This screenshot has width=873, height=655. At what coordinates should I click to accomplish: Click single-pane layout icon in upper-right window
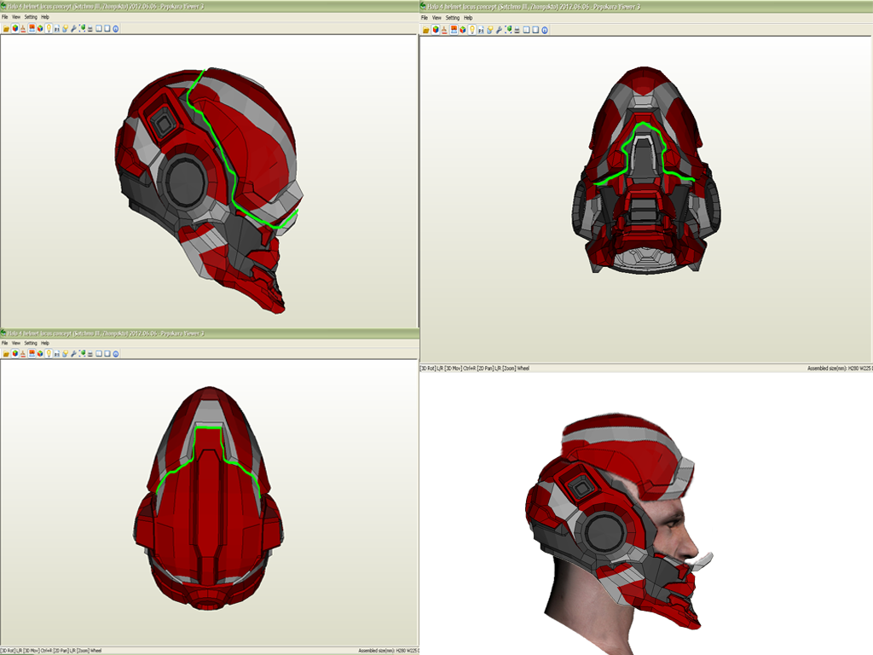pos(535,30)
